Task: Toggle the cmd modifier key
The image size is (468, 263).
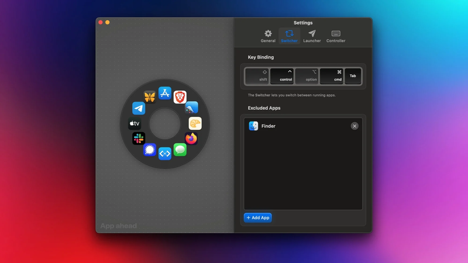Action: (x=332, y=76)
